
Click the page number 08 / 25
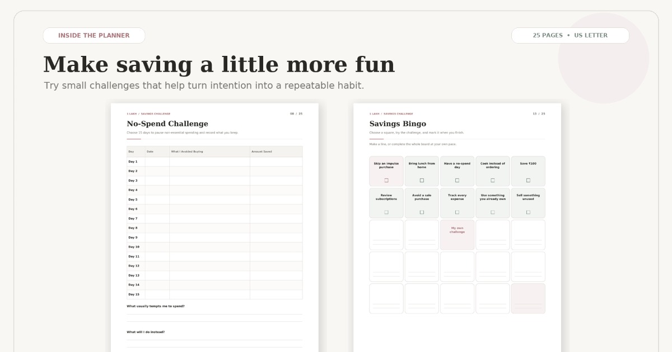coord(296,113)
